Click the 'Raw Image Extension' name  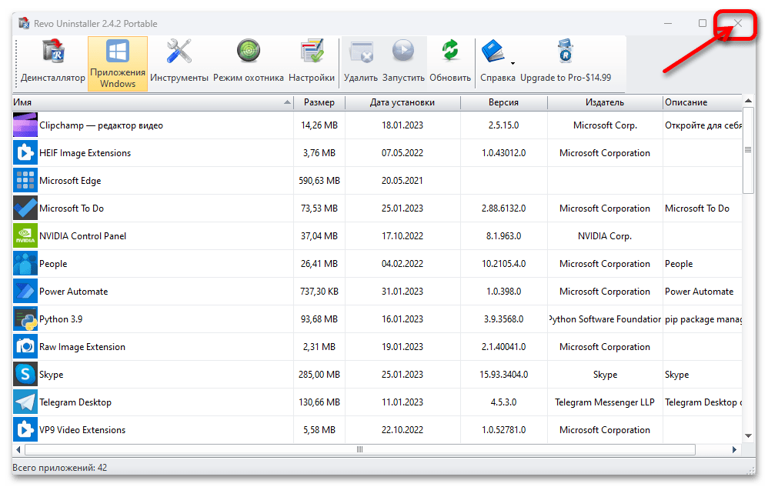82,347
